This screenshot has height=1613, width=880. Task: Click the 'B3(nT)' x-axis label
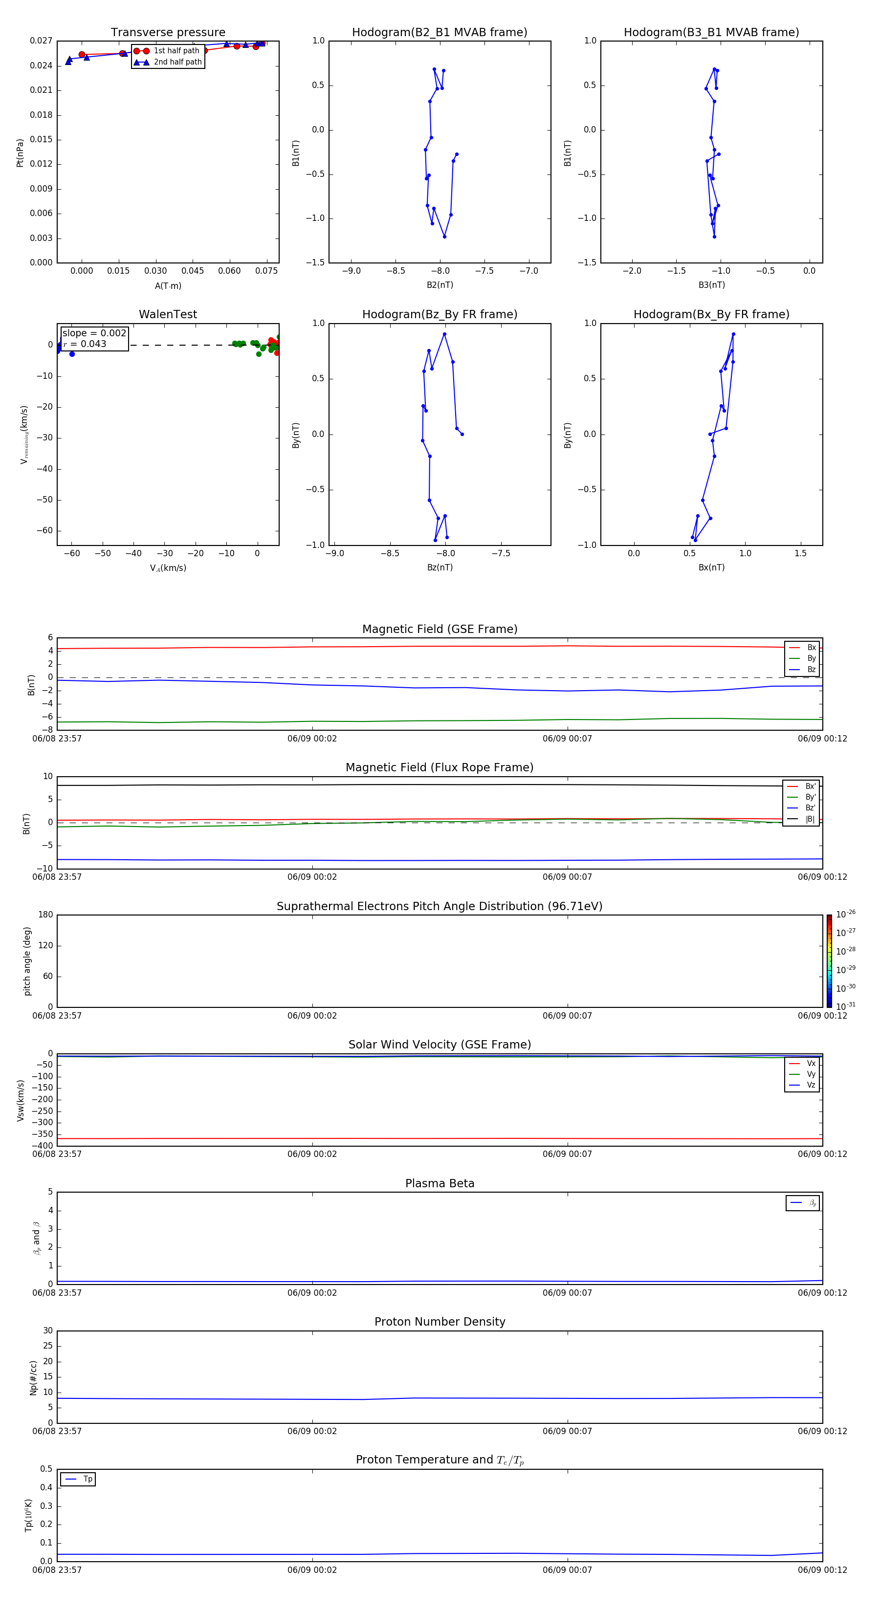[711, 285]
